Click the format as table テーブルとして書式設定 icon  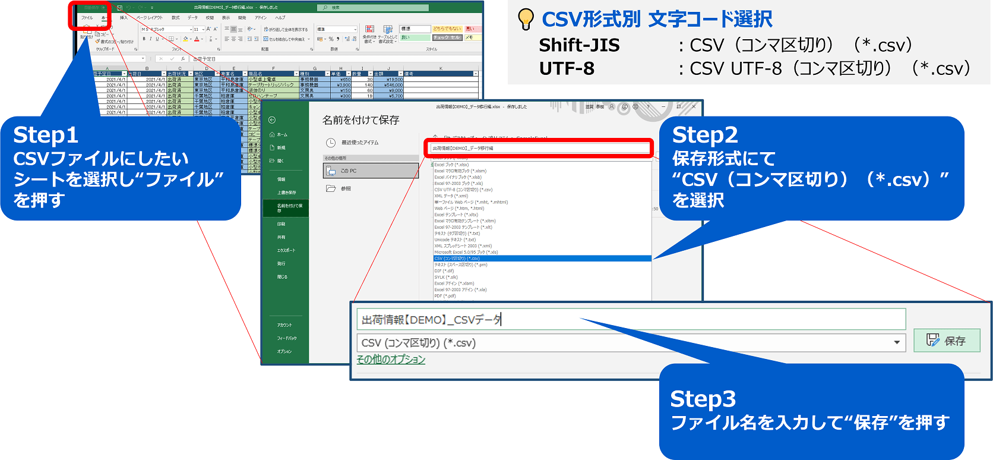[x=388, y=33]
